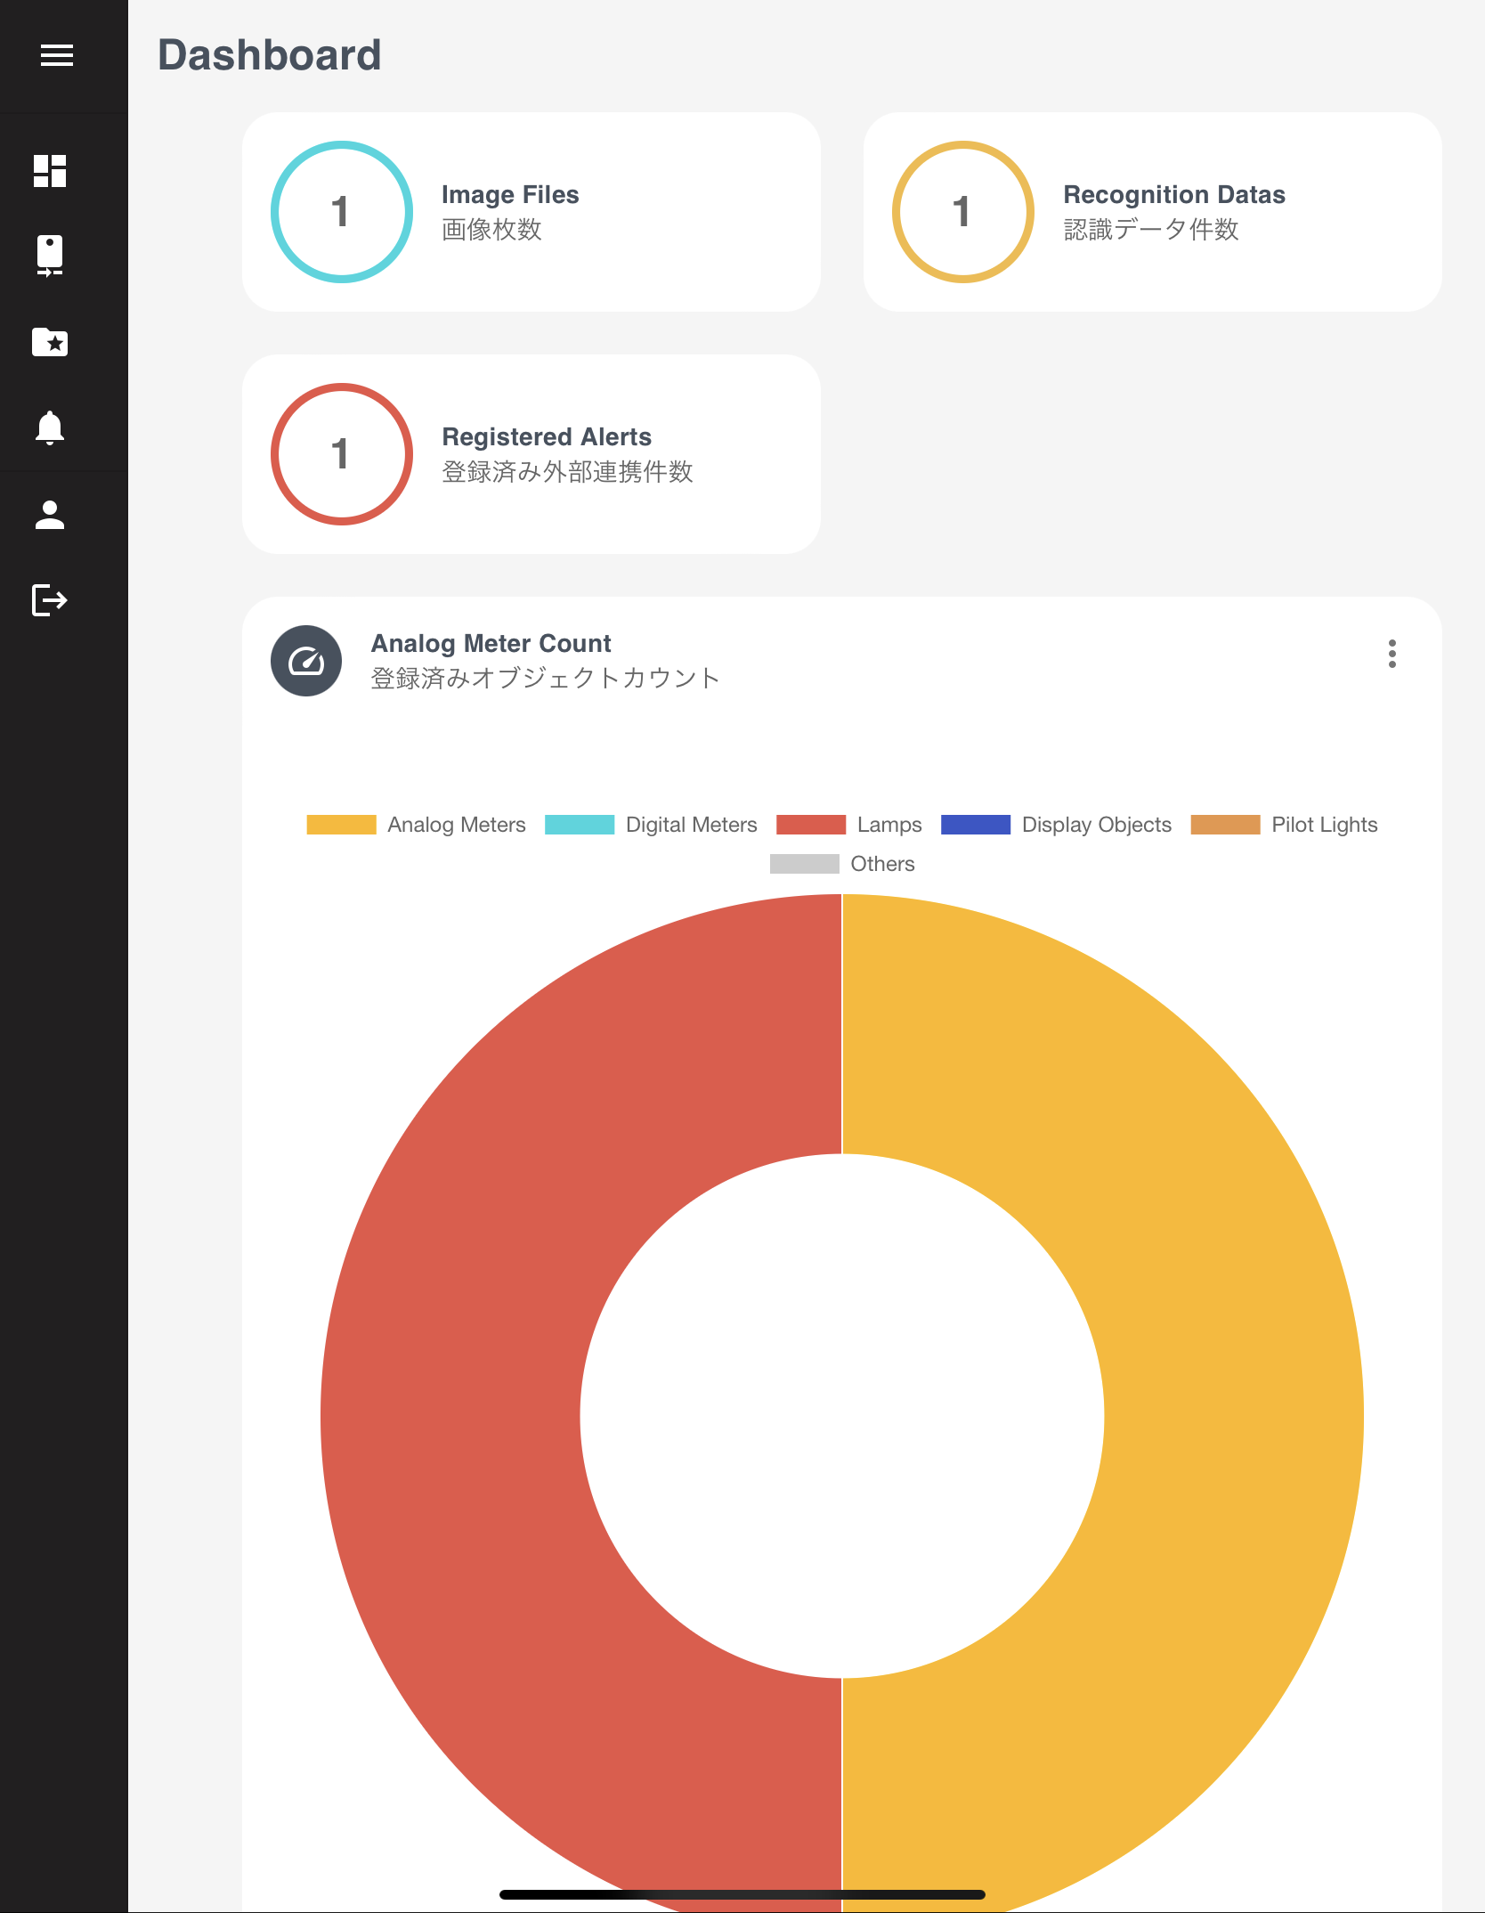The image size is (1485, 1913).
Task: Open the three-dot menu of Analog Meter Count
Action: (x=1392, y=654)
